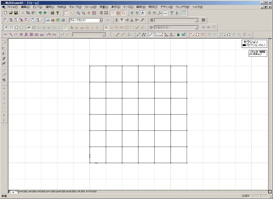Click the P display button in third toolbar
Viewport: 273px width, 199px height.
point(6,27)
